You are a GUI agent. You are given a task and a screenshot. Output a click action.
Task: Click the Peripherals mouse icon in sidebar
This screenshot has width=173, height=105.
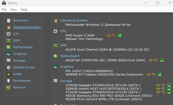9,81
